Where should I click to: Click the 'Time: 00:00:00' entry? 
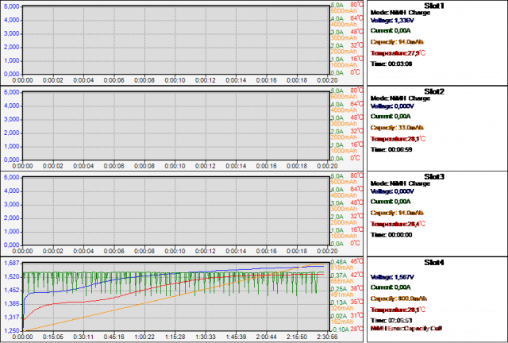tap(391, 235)
